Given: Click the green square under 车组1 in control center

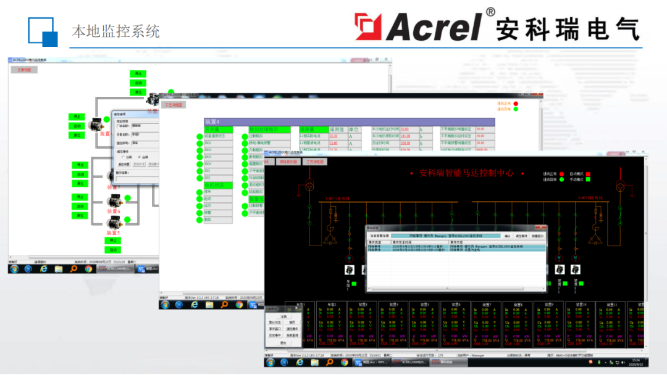Looking at the screenshot, I should coord(354,283).
